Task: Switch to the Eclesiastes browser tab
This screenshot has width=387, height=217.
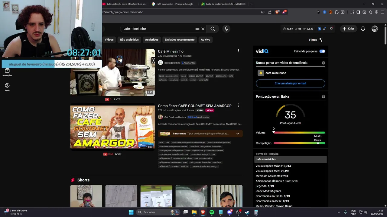Action: [124, 4]
